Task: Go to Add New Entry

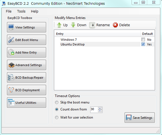Action: [27, 52]
